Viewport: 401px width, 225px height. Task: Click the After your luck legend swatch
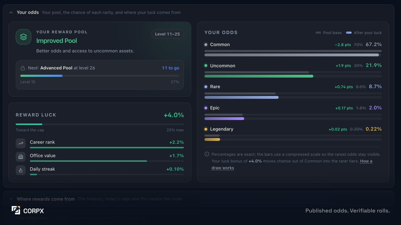click(349, 33)
